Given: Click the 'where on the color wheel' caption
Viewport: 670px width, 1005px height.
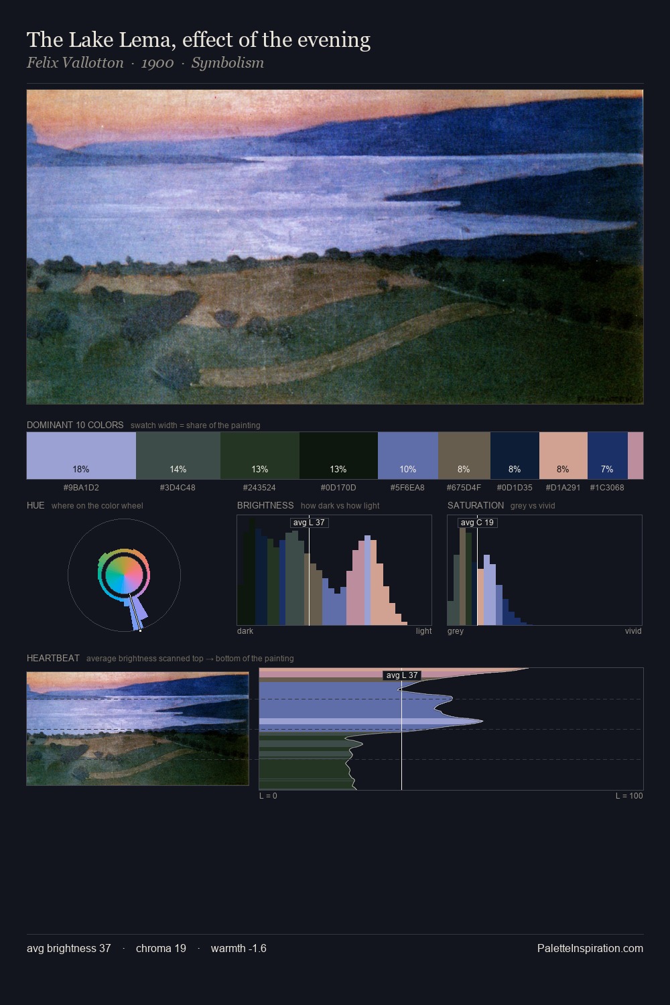Looking at the screenshot, I should pyautogui.click(x=97, y=506).
